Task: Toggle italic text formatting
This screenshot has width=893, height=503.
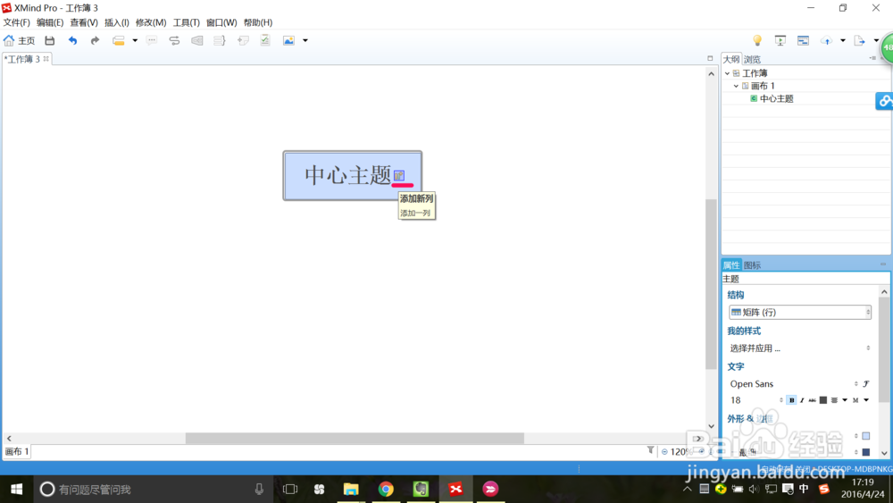Action: click(x=802, y=400)
